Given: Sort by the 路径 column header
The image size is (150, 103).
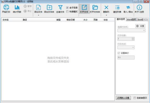Looking at the screenshot, I should [25, 20].
